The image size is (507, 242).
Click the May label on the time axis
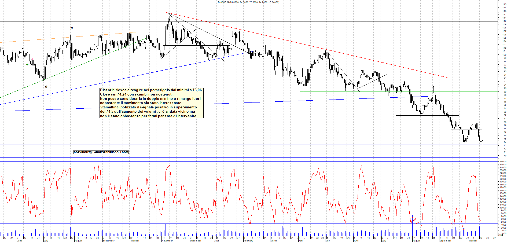[x=327, y=241]
